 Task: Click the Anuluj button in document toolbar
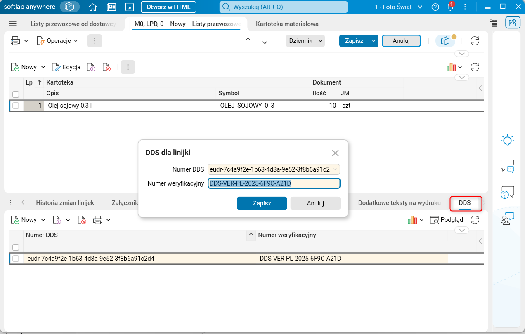pyautogui.click(x=401, y=41)
